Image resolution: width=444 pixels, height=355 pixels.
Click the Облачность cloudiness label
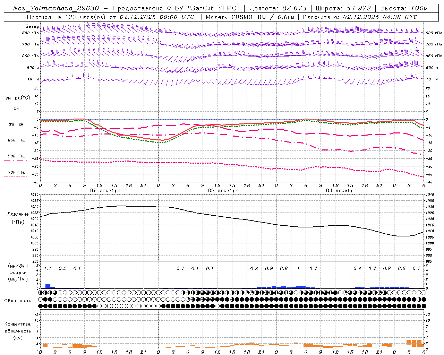[18, 301]
